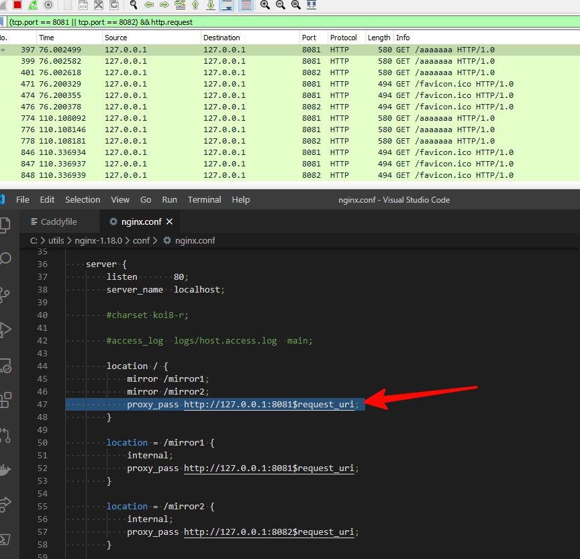Viewport: 580px width, 559px height.
Task: Open the Live Share view in activity bar
Action: point(5,504)
